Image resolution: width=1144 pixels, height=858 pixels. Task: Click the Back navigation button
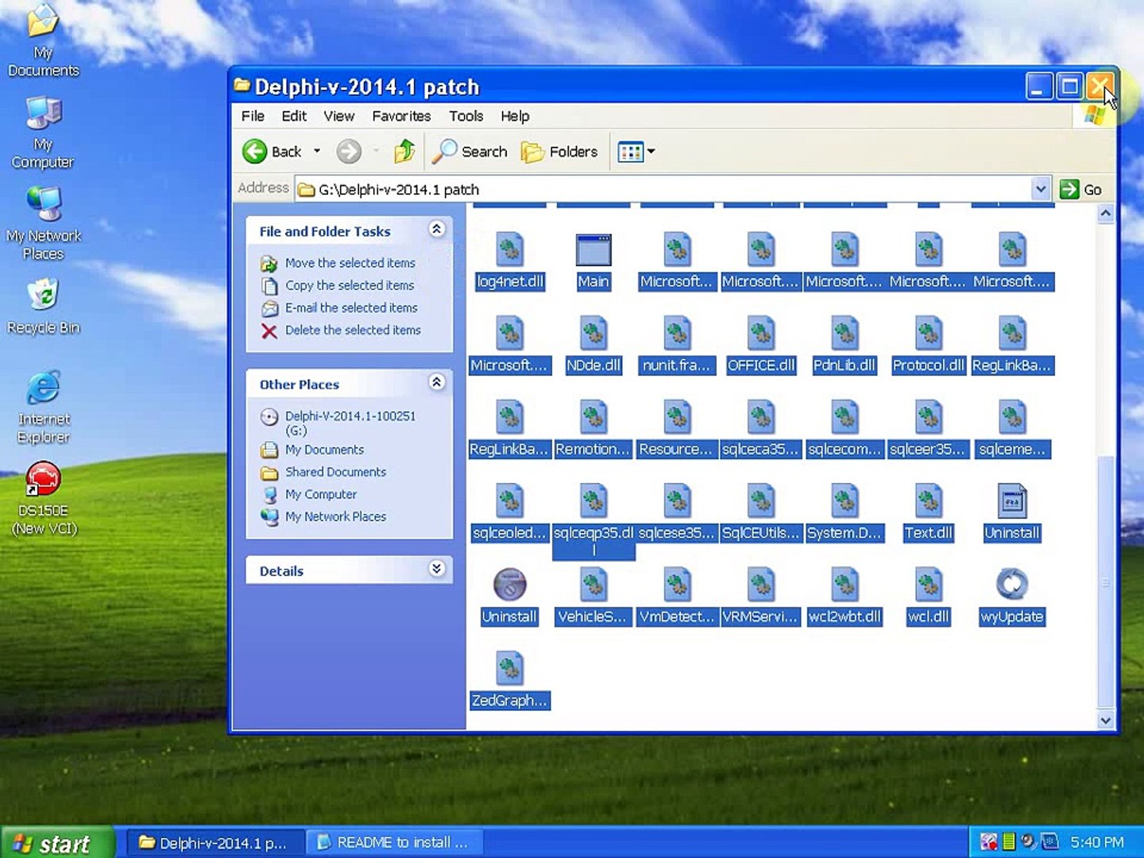coord(273,151)
